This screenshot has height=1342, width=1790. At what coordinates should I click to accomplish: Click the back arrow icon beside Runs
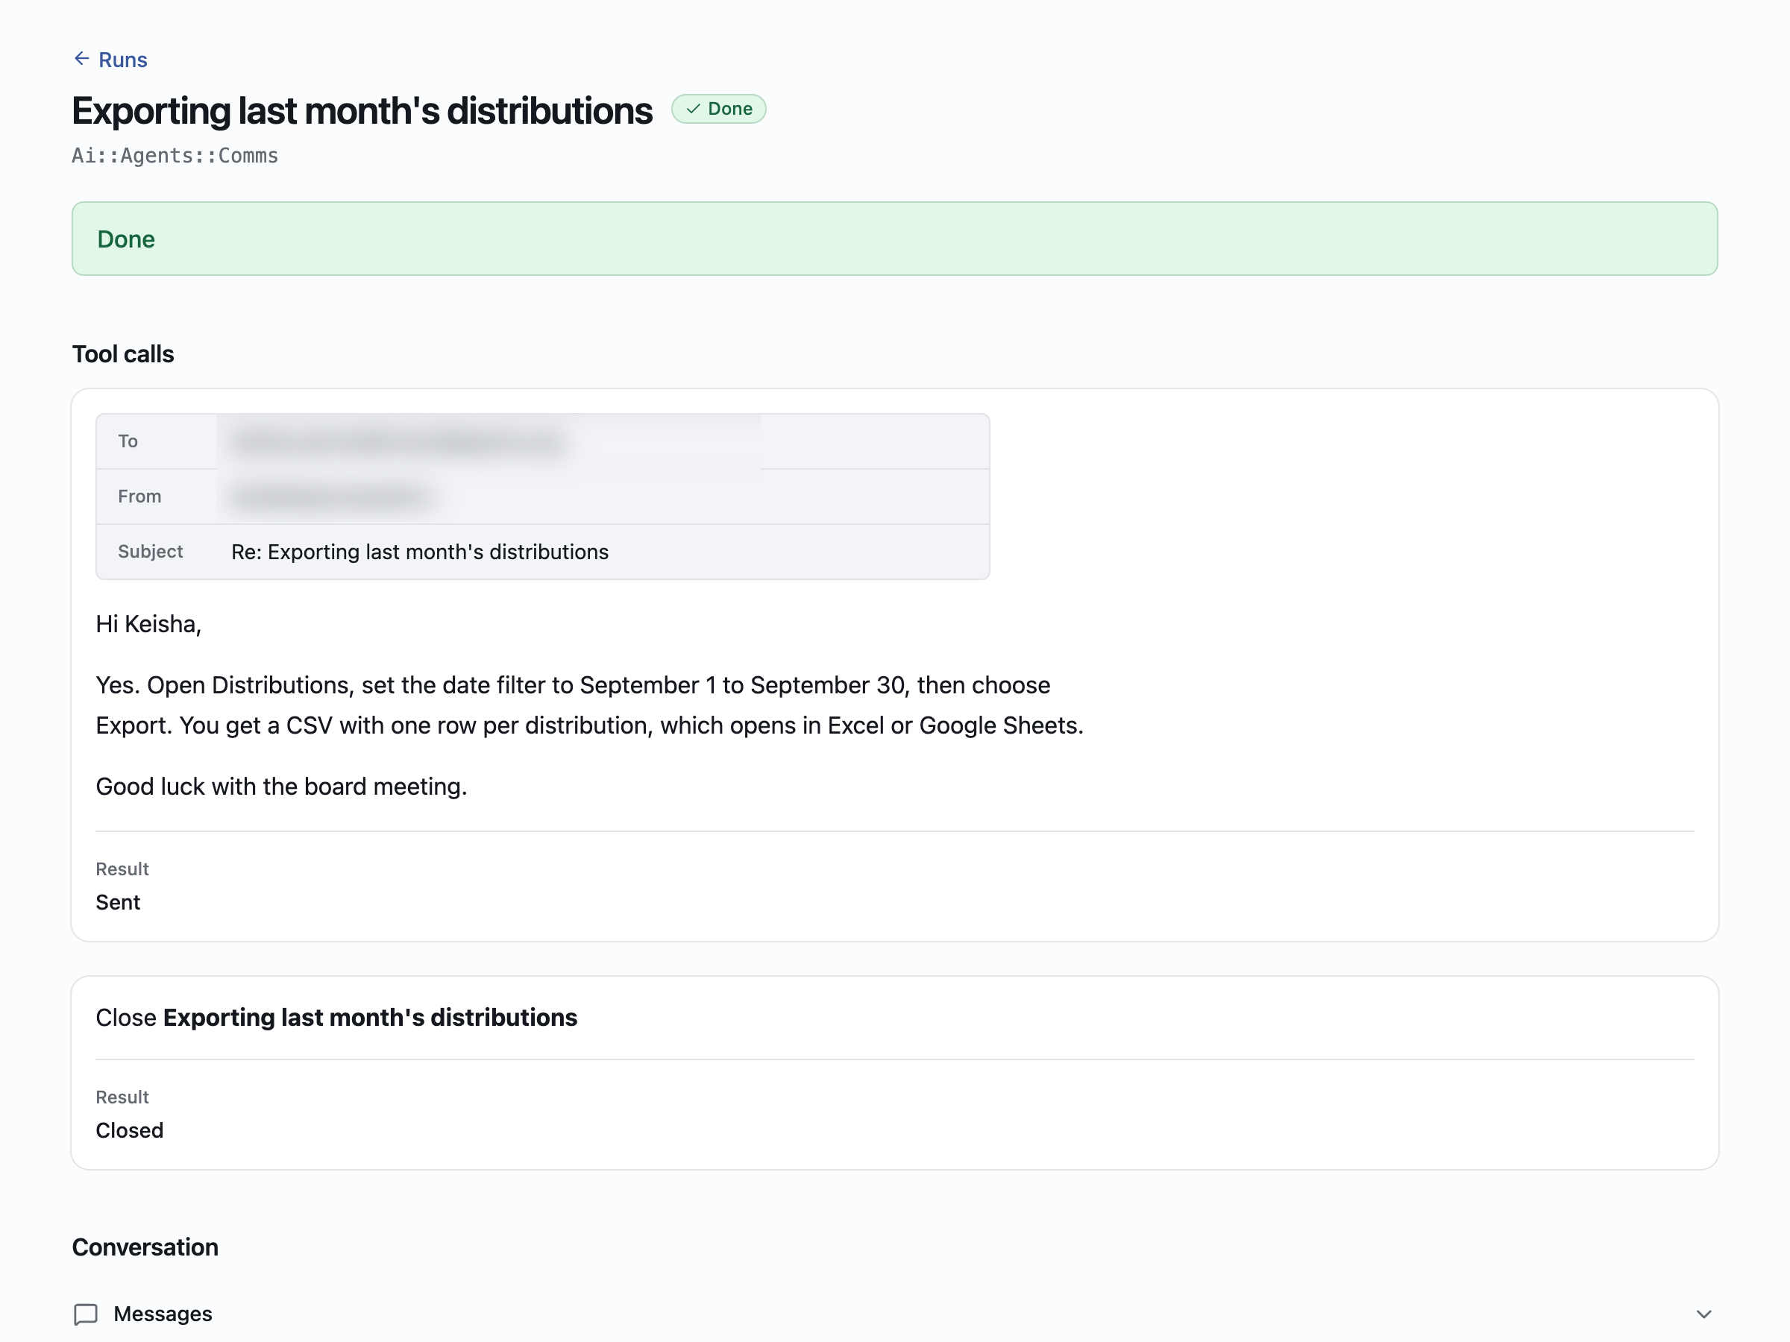click(82, 58)
